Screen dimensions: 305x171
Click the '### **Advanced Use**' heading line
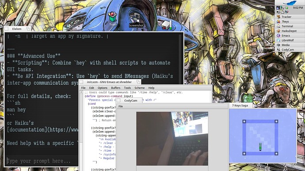pyautogui.click(x=34, y=56)
